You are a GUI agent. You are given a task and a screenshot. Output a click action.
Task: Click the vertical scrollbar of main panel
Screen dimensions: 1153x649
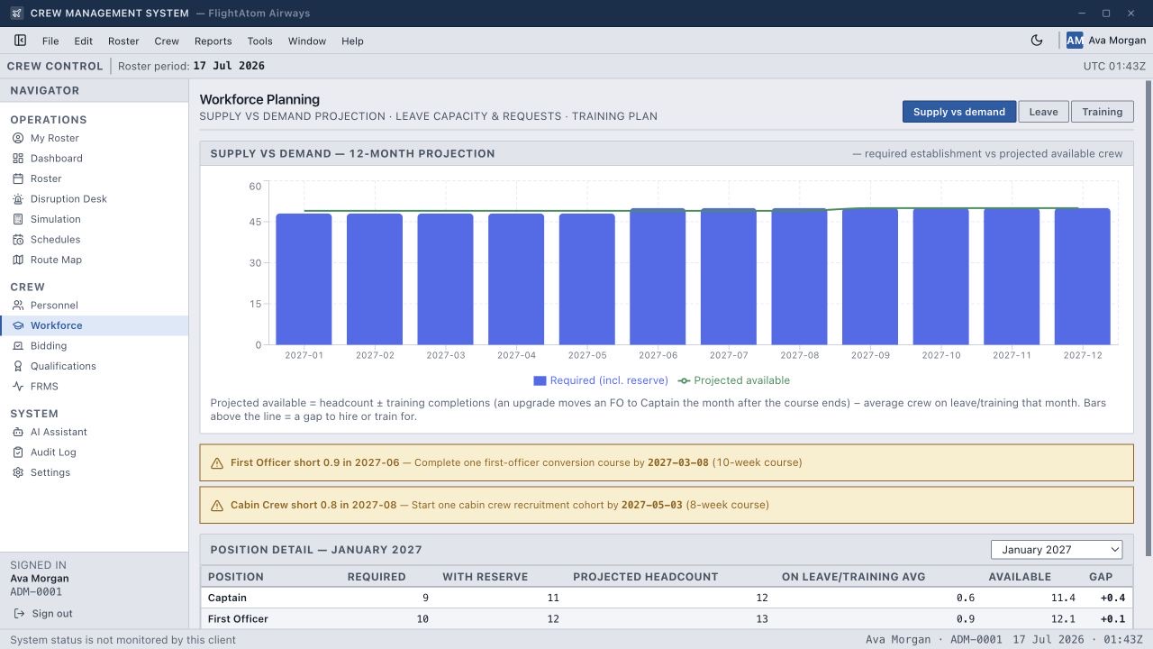click(1148, 318)
